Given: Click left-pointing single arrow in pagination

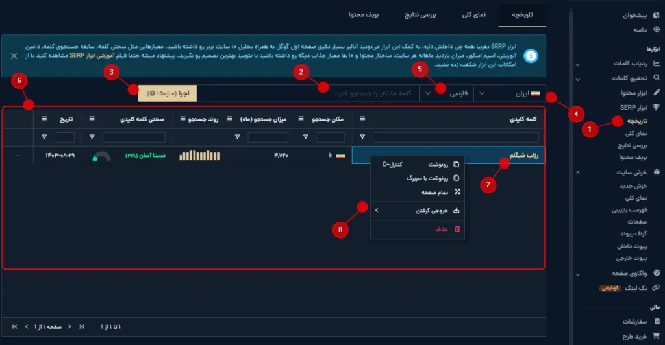Looking at the screenshot, I should tap(26, 327).
